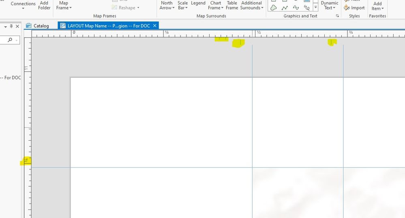Click the Add Folder button
Image resolution: width=405 pixels, height=218 pixels.
(44, 5)
